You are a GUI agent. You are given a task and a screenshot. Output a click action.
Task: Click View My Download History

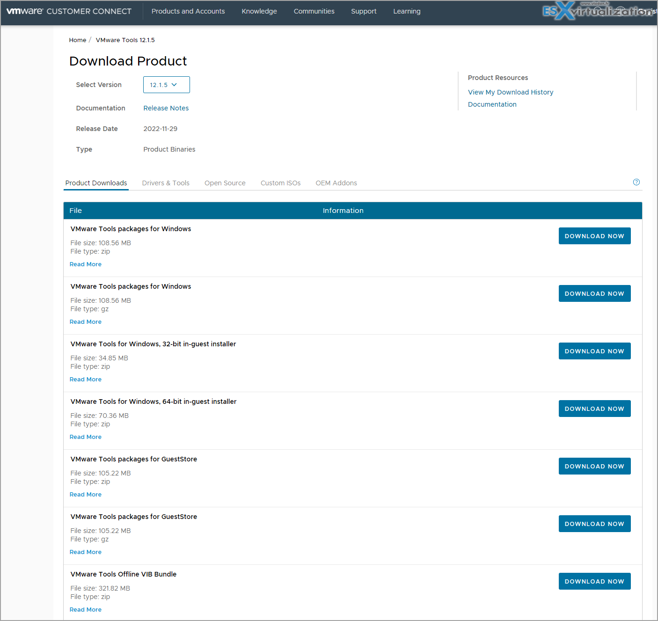pyautogui.click(x=510, y=92)
